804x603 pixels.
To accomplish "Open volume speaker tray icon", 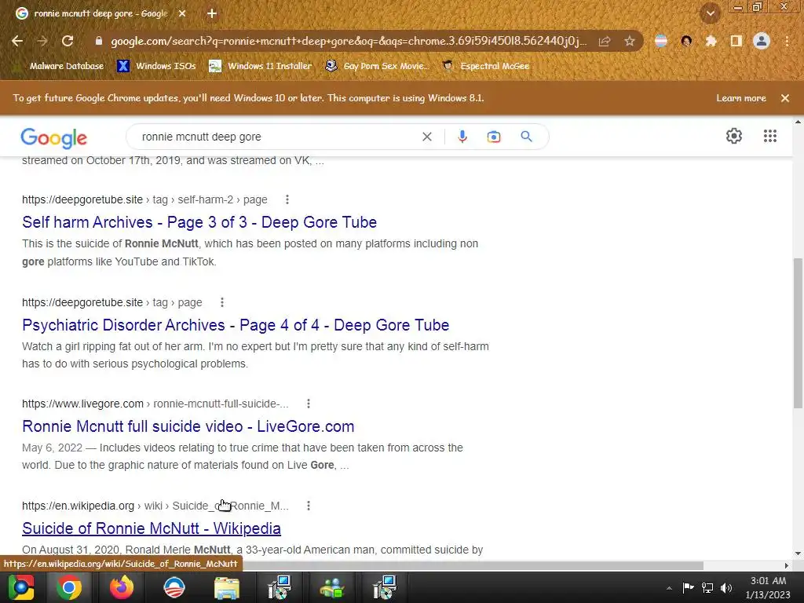I will 726,587.
